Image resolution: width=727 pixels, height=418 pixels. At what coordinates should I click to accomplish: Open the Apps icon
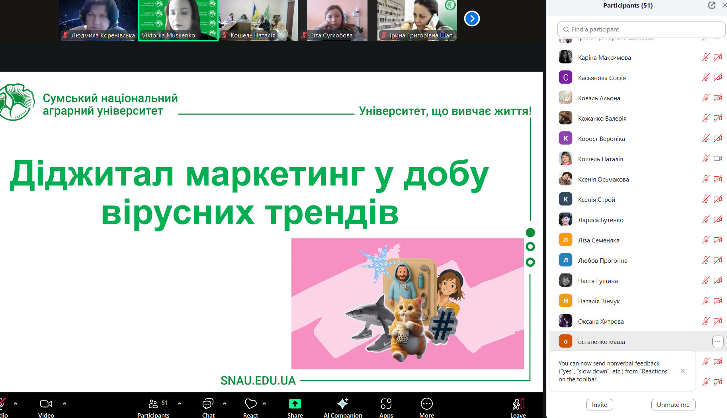click(386, 404)
